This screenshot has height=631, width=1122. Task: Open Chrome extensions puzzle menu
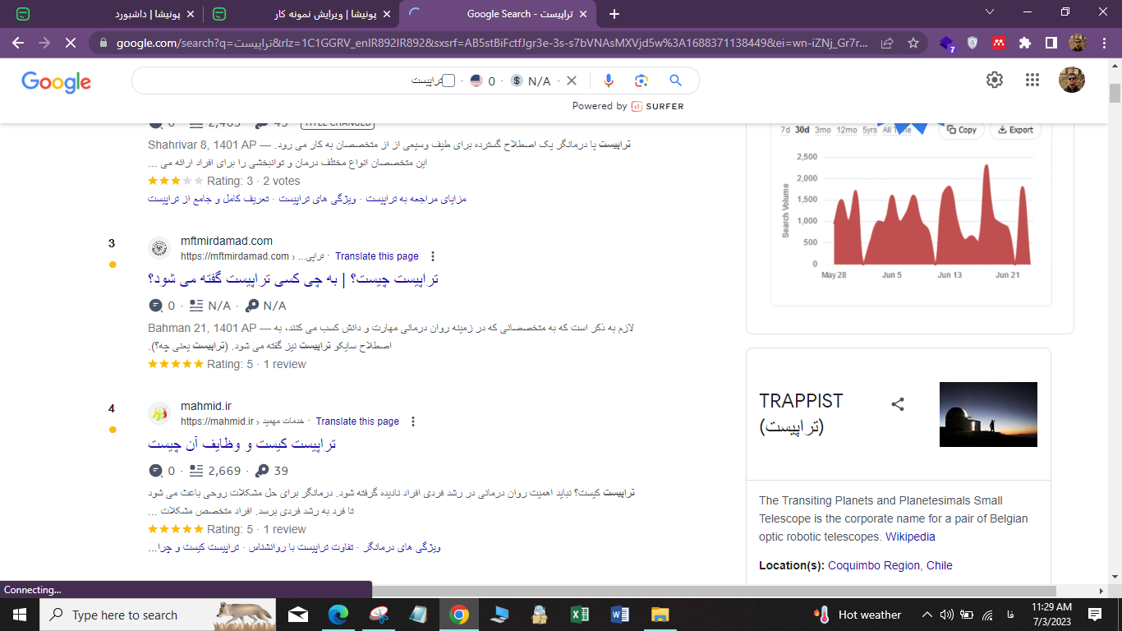[x=1024, y=43]
